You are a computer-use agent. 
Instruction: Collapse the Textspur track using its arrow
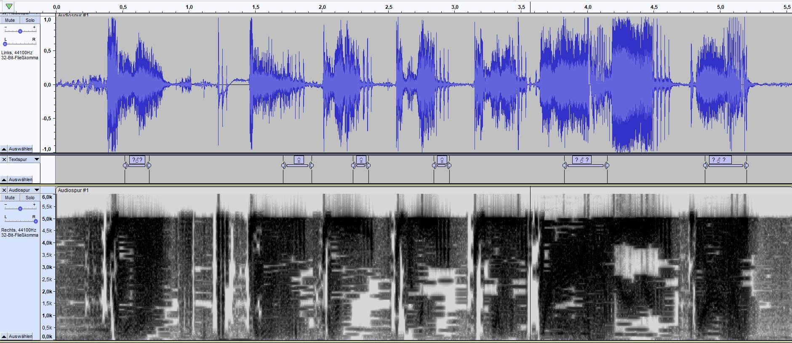click(4, 179)
